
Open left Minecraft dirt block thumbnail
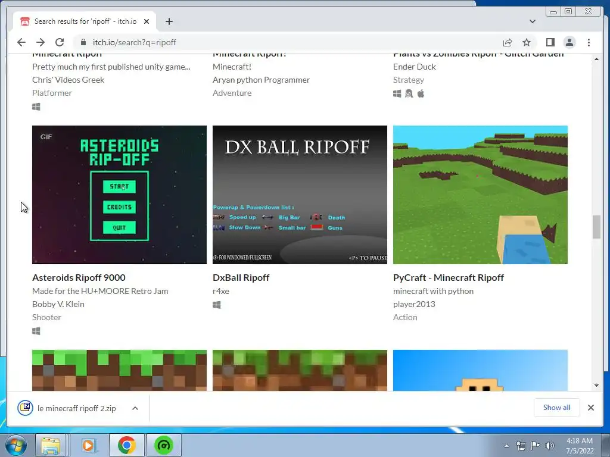[x=119, y=370]
